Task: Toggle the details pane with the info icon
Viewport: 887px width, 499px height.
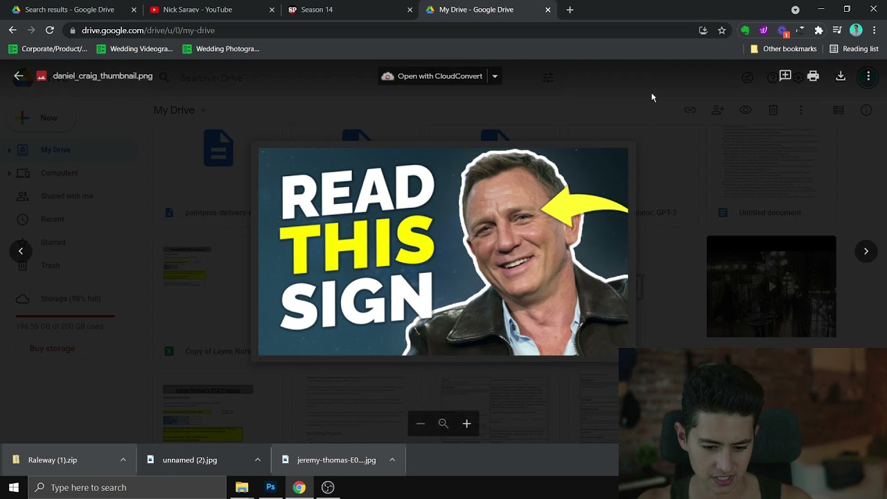Action: tap(866, 110)
